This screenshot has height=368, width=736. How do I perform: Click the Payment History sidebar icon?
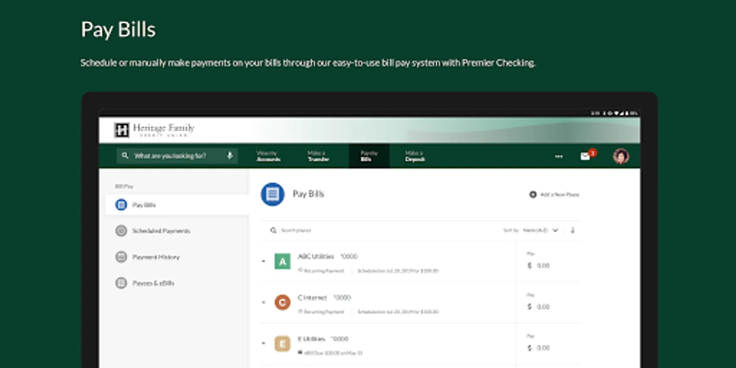[121, 257]
